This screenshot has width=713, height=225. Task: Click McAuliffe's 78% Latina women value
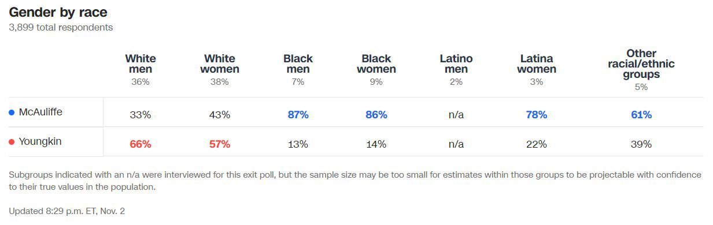pos(537,115)
